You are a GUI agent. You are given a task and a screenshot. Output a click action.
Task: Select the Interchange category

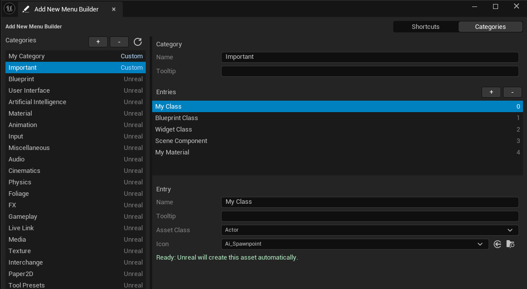[76, 263]
